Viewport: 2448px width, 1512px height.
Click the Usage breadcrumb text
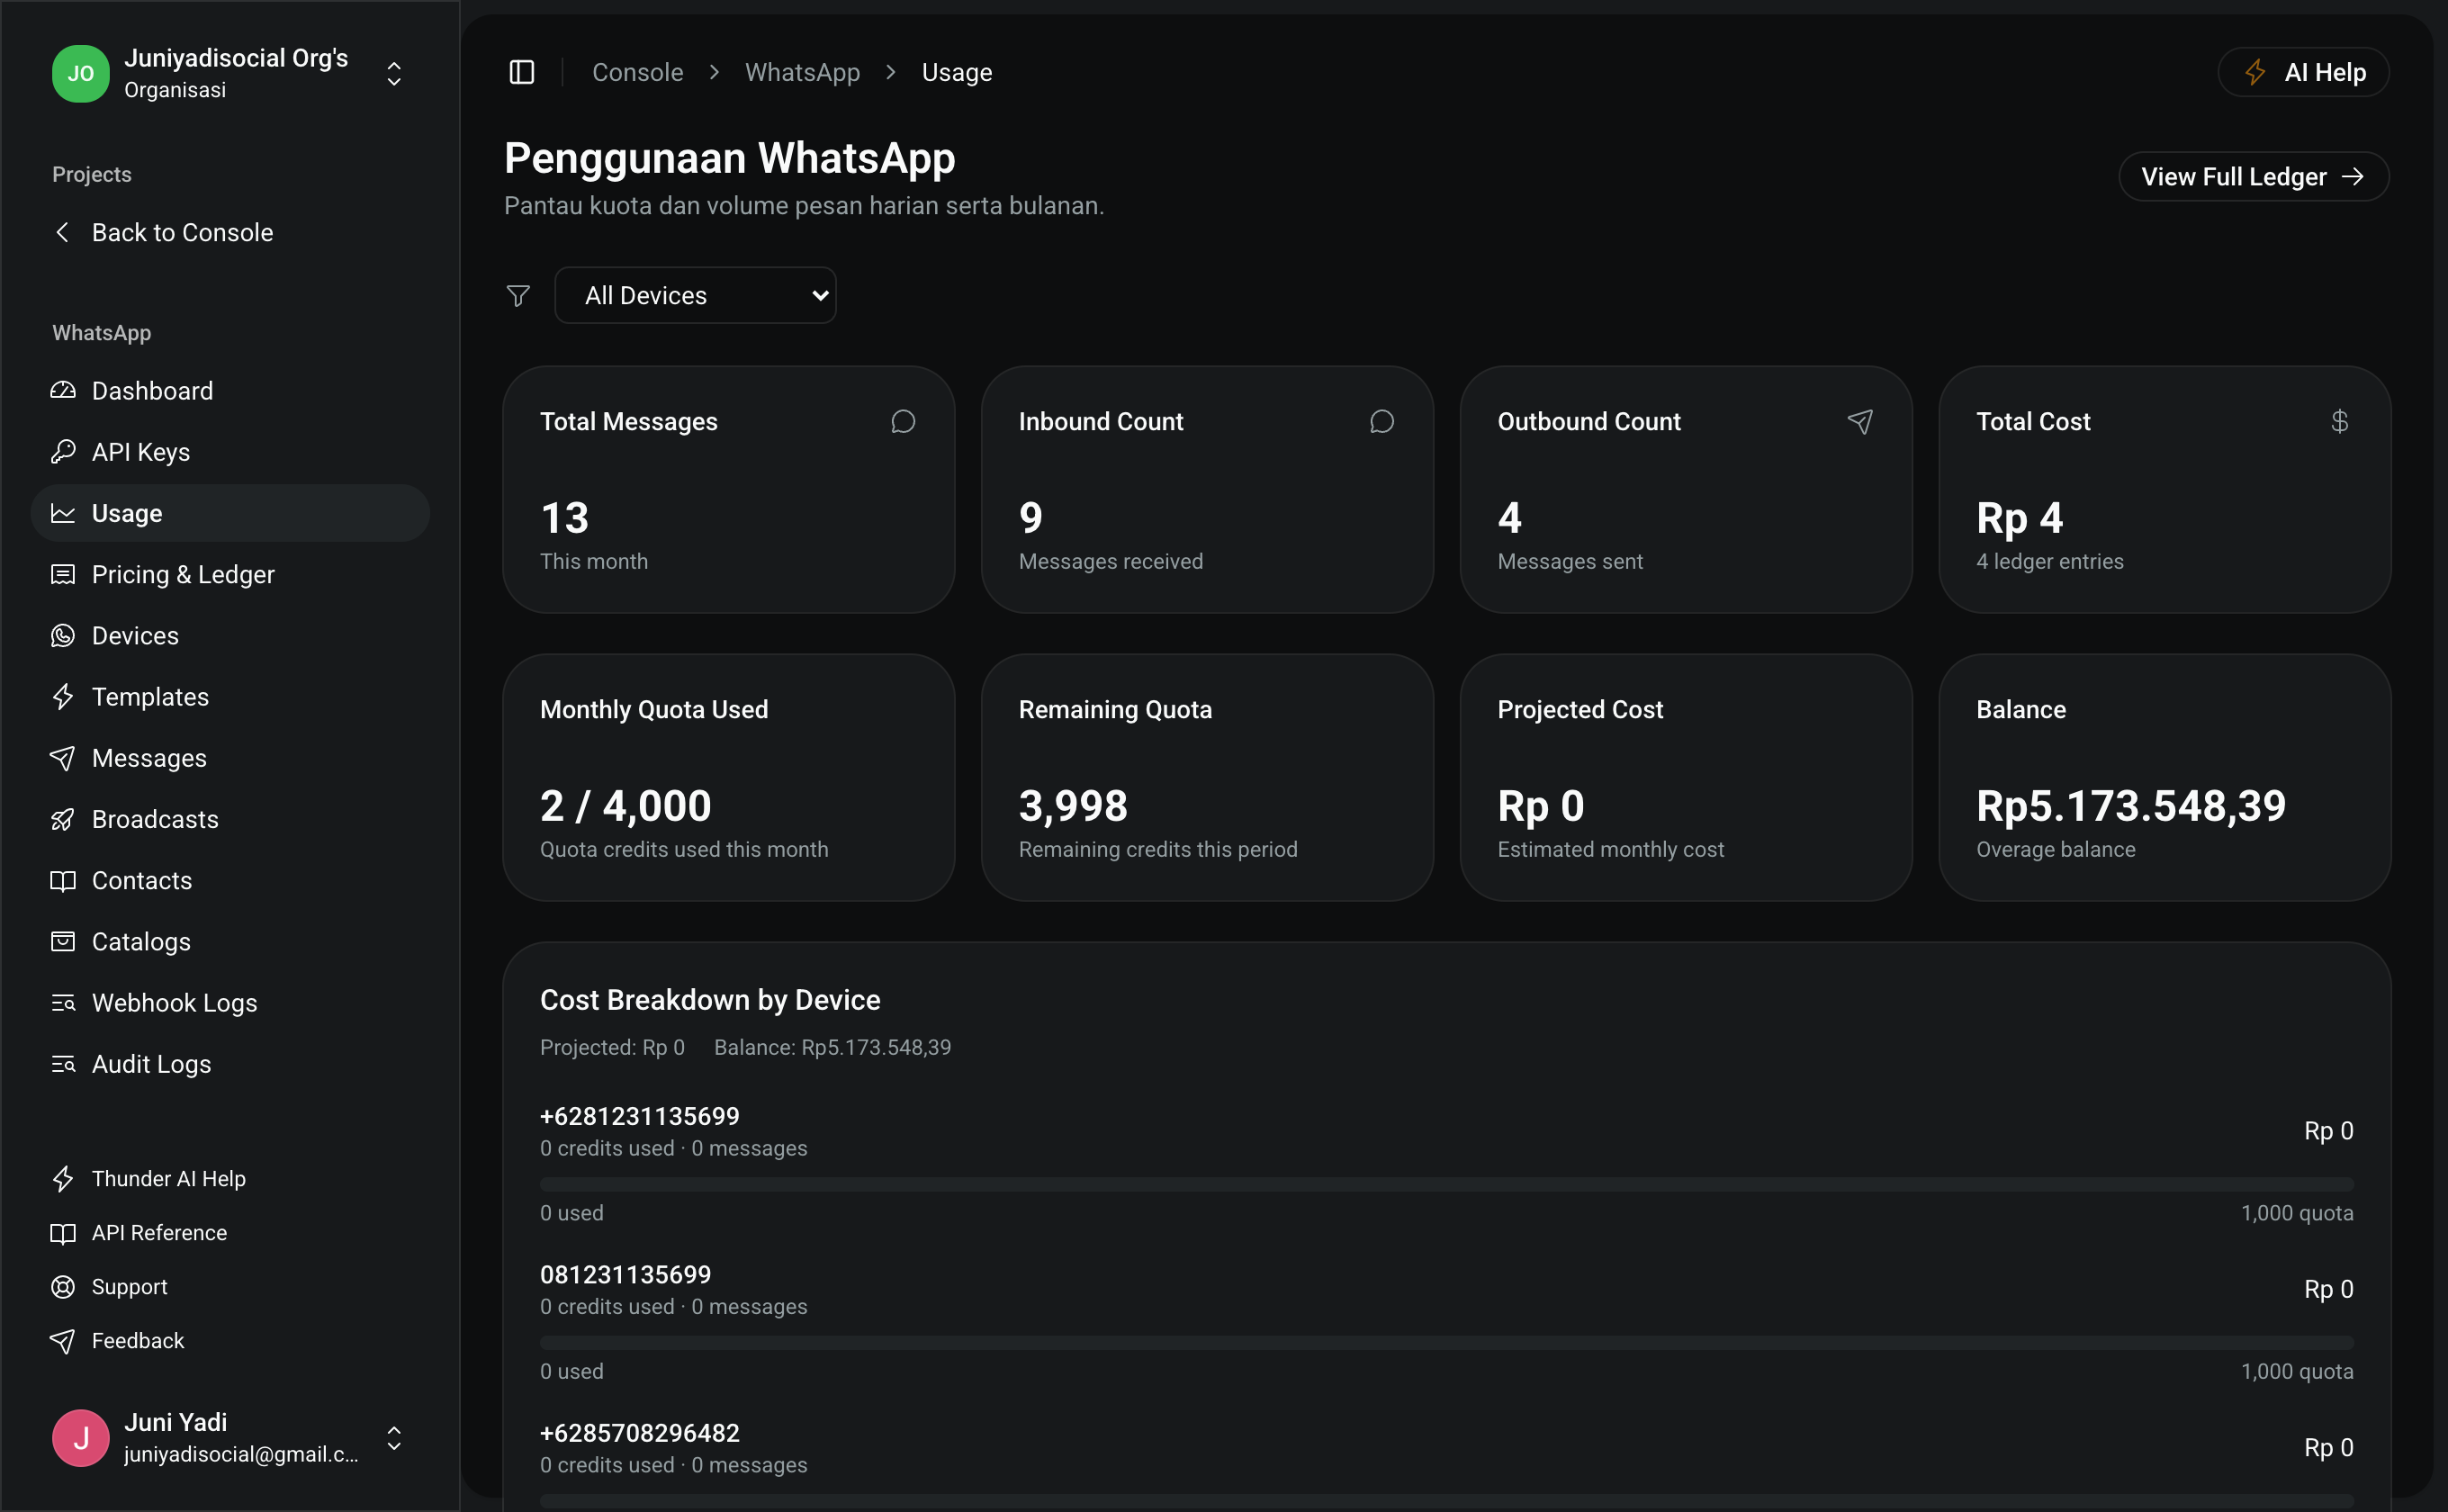coord(957,72)
